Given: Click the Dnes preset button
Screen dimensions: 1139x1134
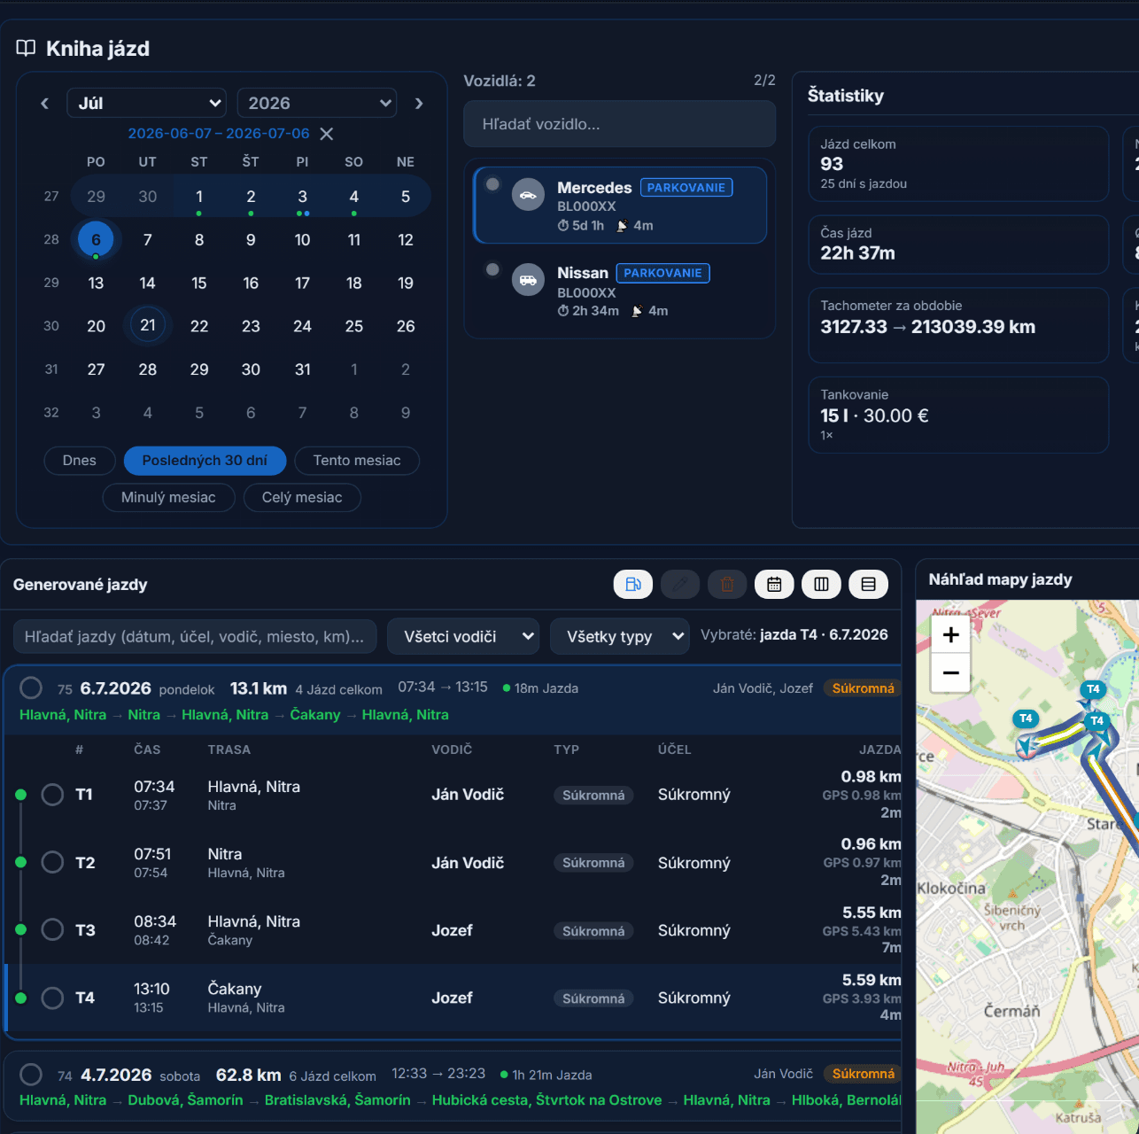Looking at the screenshot, I should pos(80,461).
